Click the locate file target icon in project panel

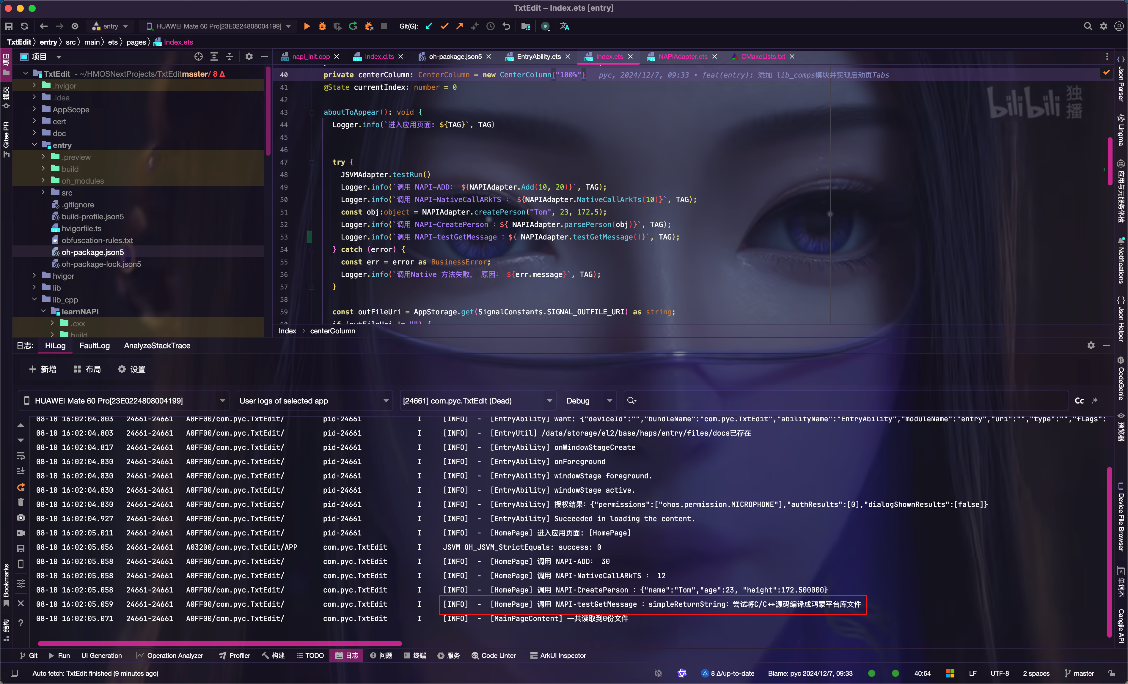click(198, 57)
